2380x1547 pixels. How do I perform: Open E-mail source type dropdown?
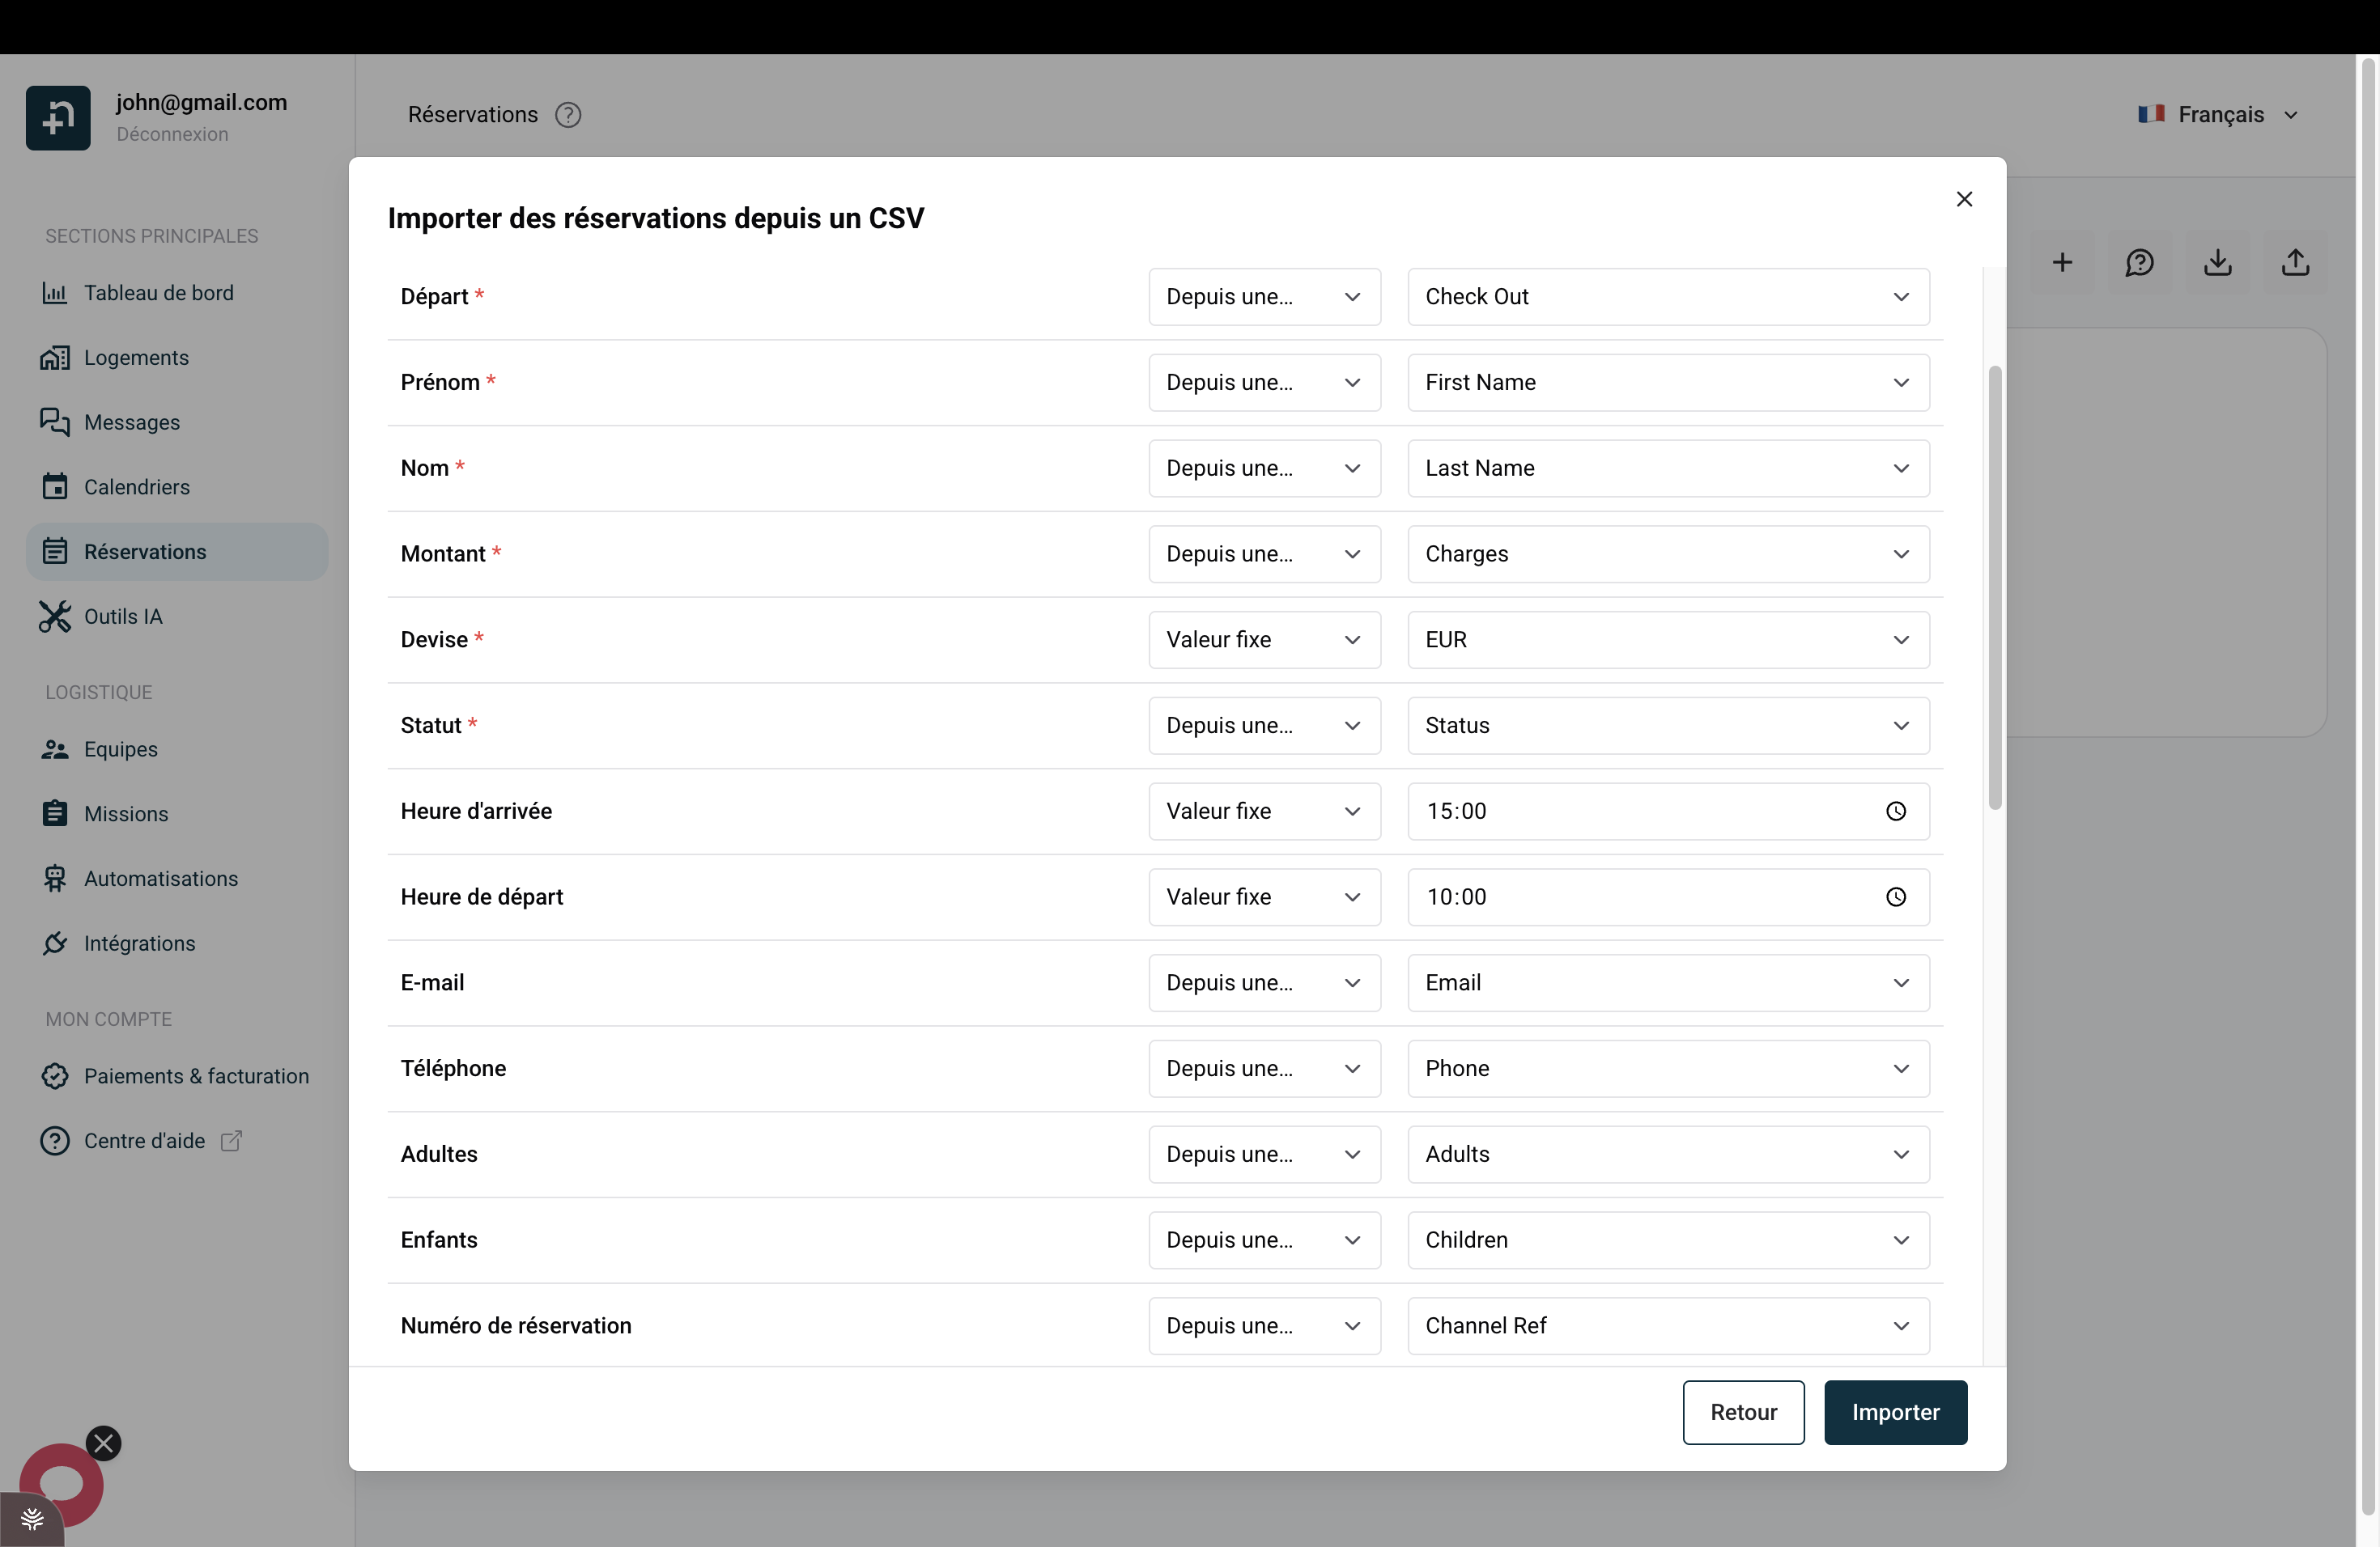(1264, 983)
